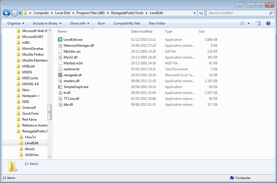Image resolution: width=277 pixels, height=183 pixels.
Task: Sort files by Date modified column
Action: (142, 31)
